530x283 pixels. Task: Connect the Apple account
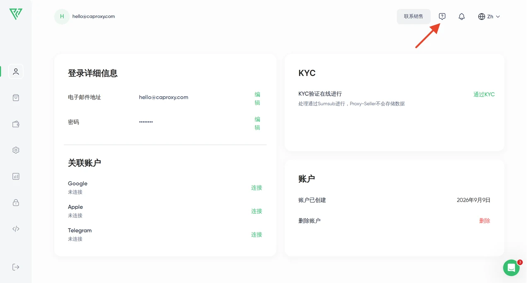257,211
